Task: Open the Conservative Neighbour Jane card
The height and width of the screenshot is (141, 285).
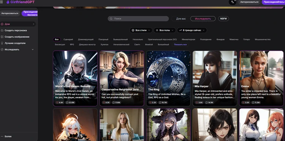Action: click(122, 79)
